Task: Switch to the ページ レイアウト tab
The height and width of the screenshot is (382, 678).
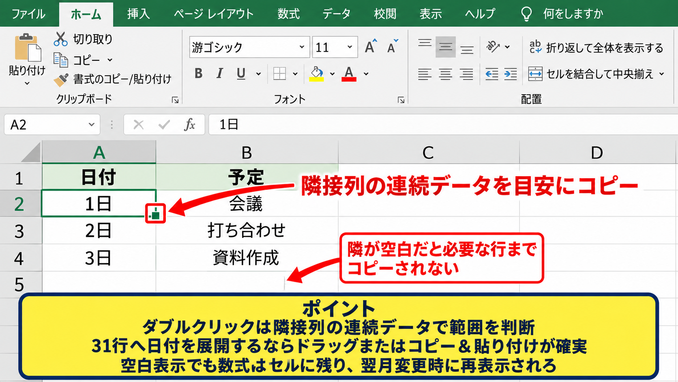Action: [x=214, y=14]
